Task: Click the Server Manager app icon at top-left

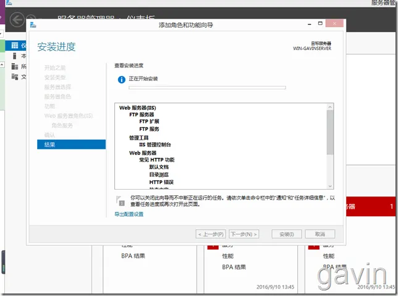Action: pyautogui.click(x=9, y=3)
